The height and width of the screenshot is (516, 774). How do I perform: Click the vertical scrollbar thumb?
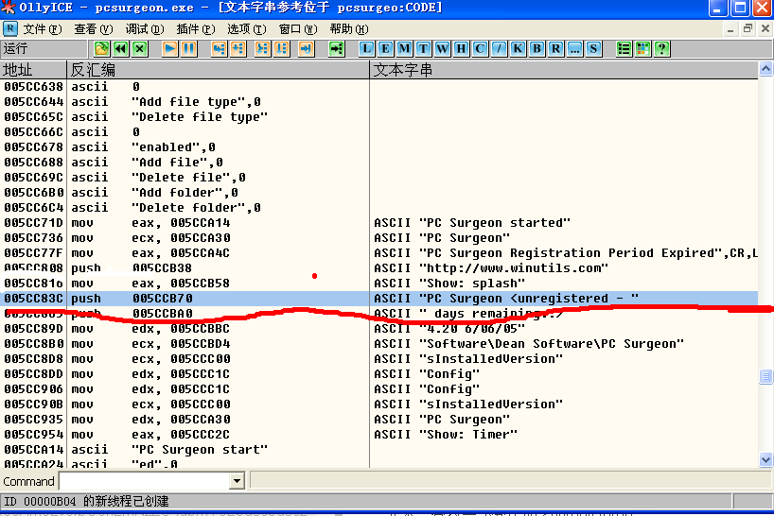click(x=765, y=376)
